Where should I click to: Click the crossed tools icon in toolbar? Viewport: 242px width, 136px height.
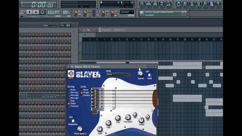tap(198, 4)
